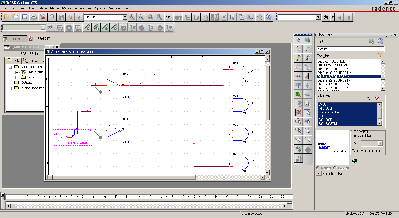Click the orange filter funnel icon

381,55
